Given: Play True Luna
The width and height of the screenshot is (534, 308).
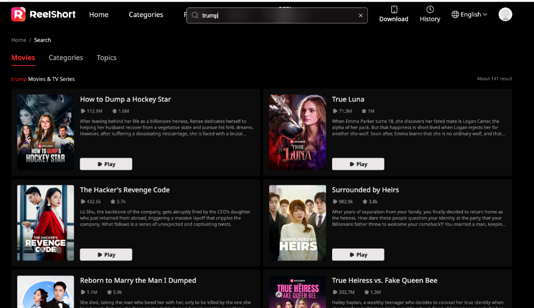Looking at the screenshot, I should tap(358, 164).
